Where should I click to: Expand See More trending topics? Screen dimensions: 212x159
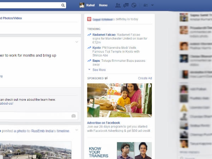[x=99, y=70]
